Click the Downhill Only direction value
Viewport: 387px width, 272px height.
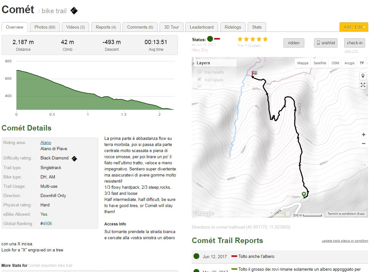(x=53, y=195)
